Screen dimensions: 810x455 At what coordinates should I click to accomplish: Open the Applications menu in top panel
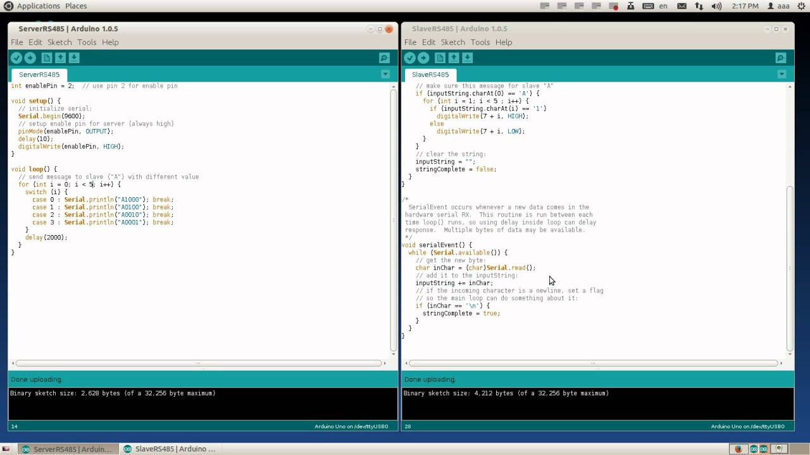[39, 6]
